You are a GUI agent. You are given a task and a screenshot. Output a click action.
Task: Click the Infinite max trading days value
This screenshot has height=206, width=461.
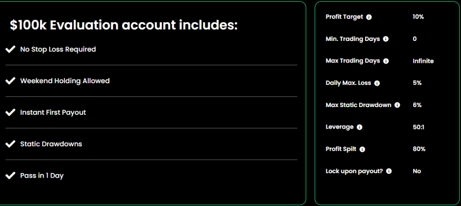[x=423, y=61]
